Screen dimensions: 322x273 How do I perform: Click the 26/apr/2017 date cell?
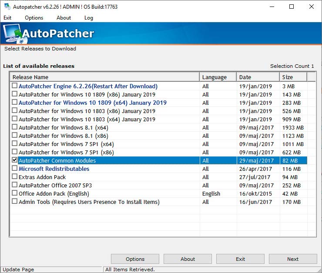(x=255, y=169)
